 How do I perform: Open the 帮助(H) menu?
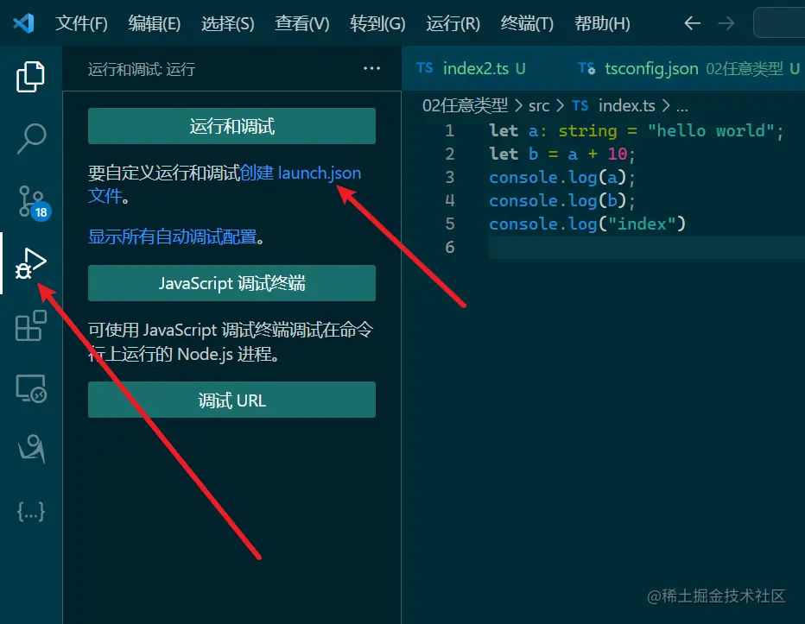pos(602,23)
